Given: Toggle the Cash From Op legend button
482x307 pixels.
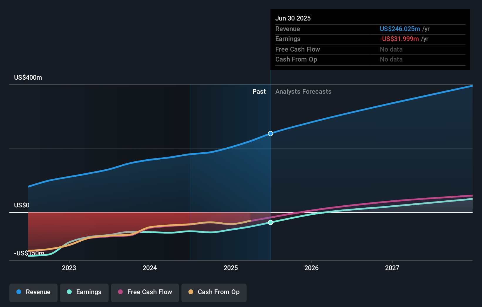Looking at the screenshot, I should click(x=214, y=293).
